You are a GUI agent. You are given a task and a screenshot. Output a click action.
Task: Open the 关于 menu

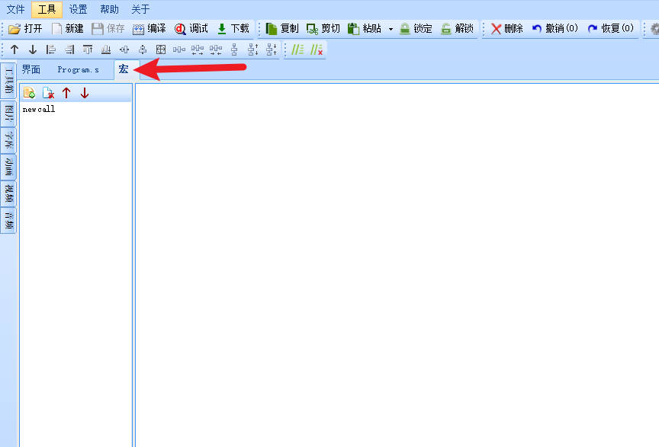tap(140, 9)
